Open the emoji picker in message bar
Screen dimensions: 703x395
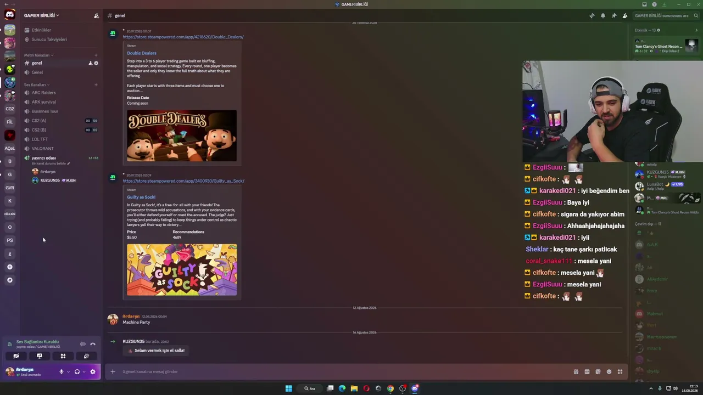click(609, 371)
